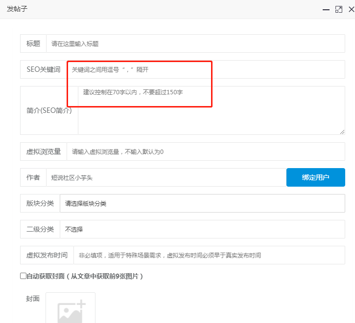
Task: Click the 封面 cover label
Action: pos(33,299)
